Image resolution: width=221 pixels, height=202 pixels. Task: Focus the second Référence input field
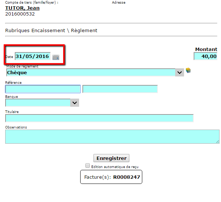(120, 89)
